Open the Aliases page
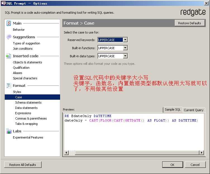Image resolution: width=210 pixels, height=174 pixels. 18,73
